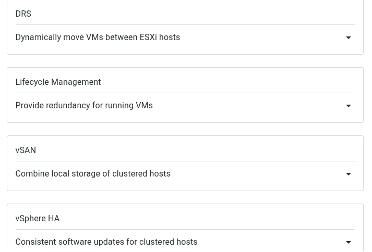This screenshot has width=372, height=252.
Task: Choose 'Consistent software updates for clustered hosts' field
Action: click(x=106, y=242)
